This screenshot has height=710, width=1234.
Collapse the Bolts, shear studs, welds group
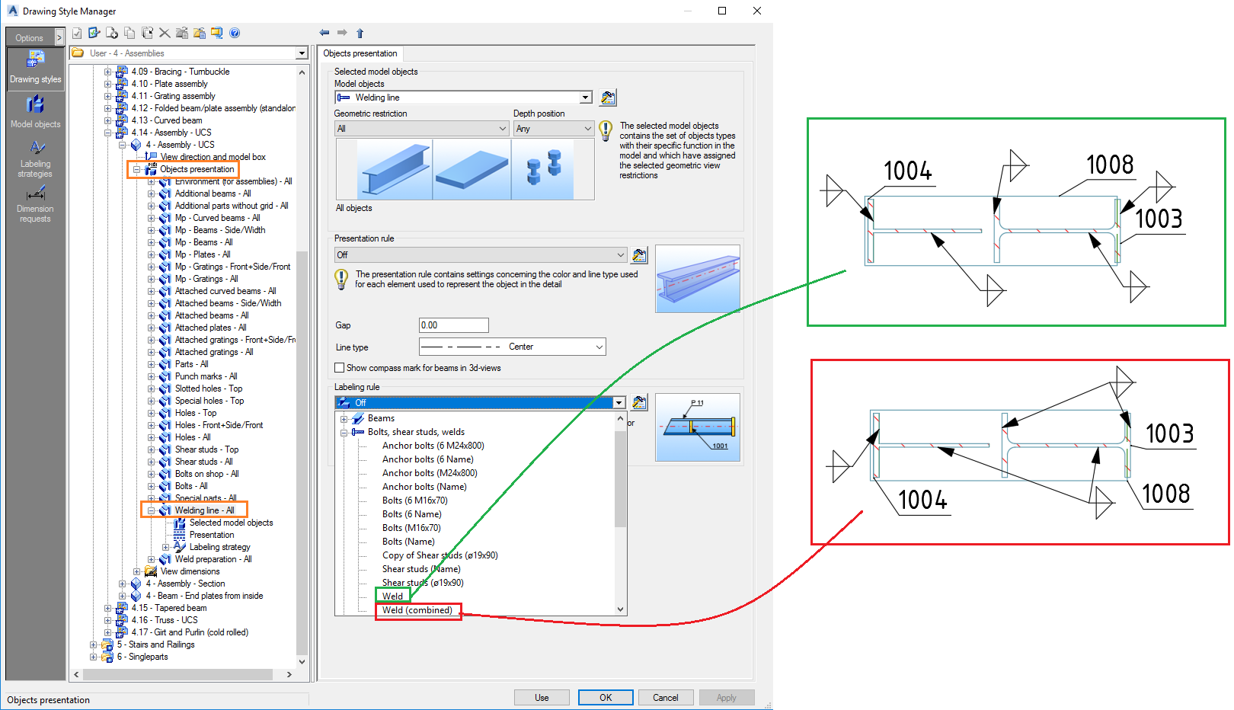[x=344, y=432]
